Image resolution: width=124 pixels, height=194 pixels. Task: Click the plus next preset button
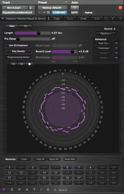tap(44, 13)
